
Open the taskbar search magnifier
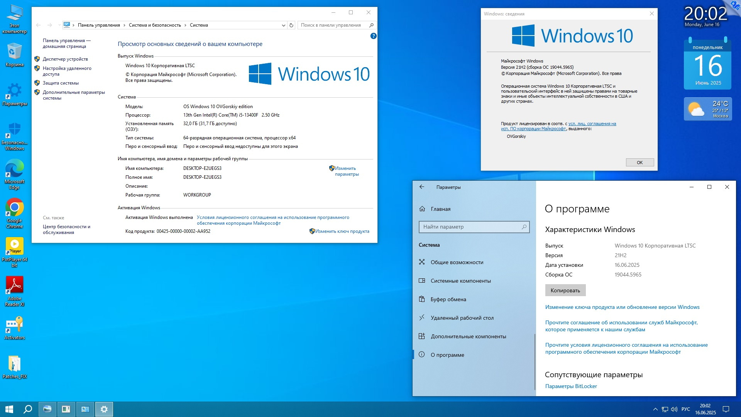point(28,409)
